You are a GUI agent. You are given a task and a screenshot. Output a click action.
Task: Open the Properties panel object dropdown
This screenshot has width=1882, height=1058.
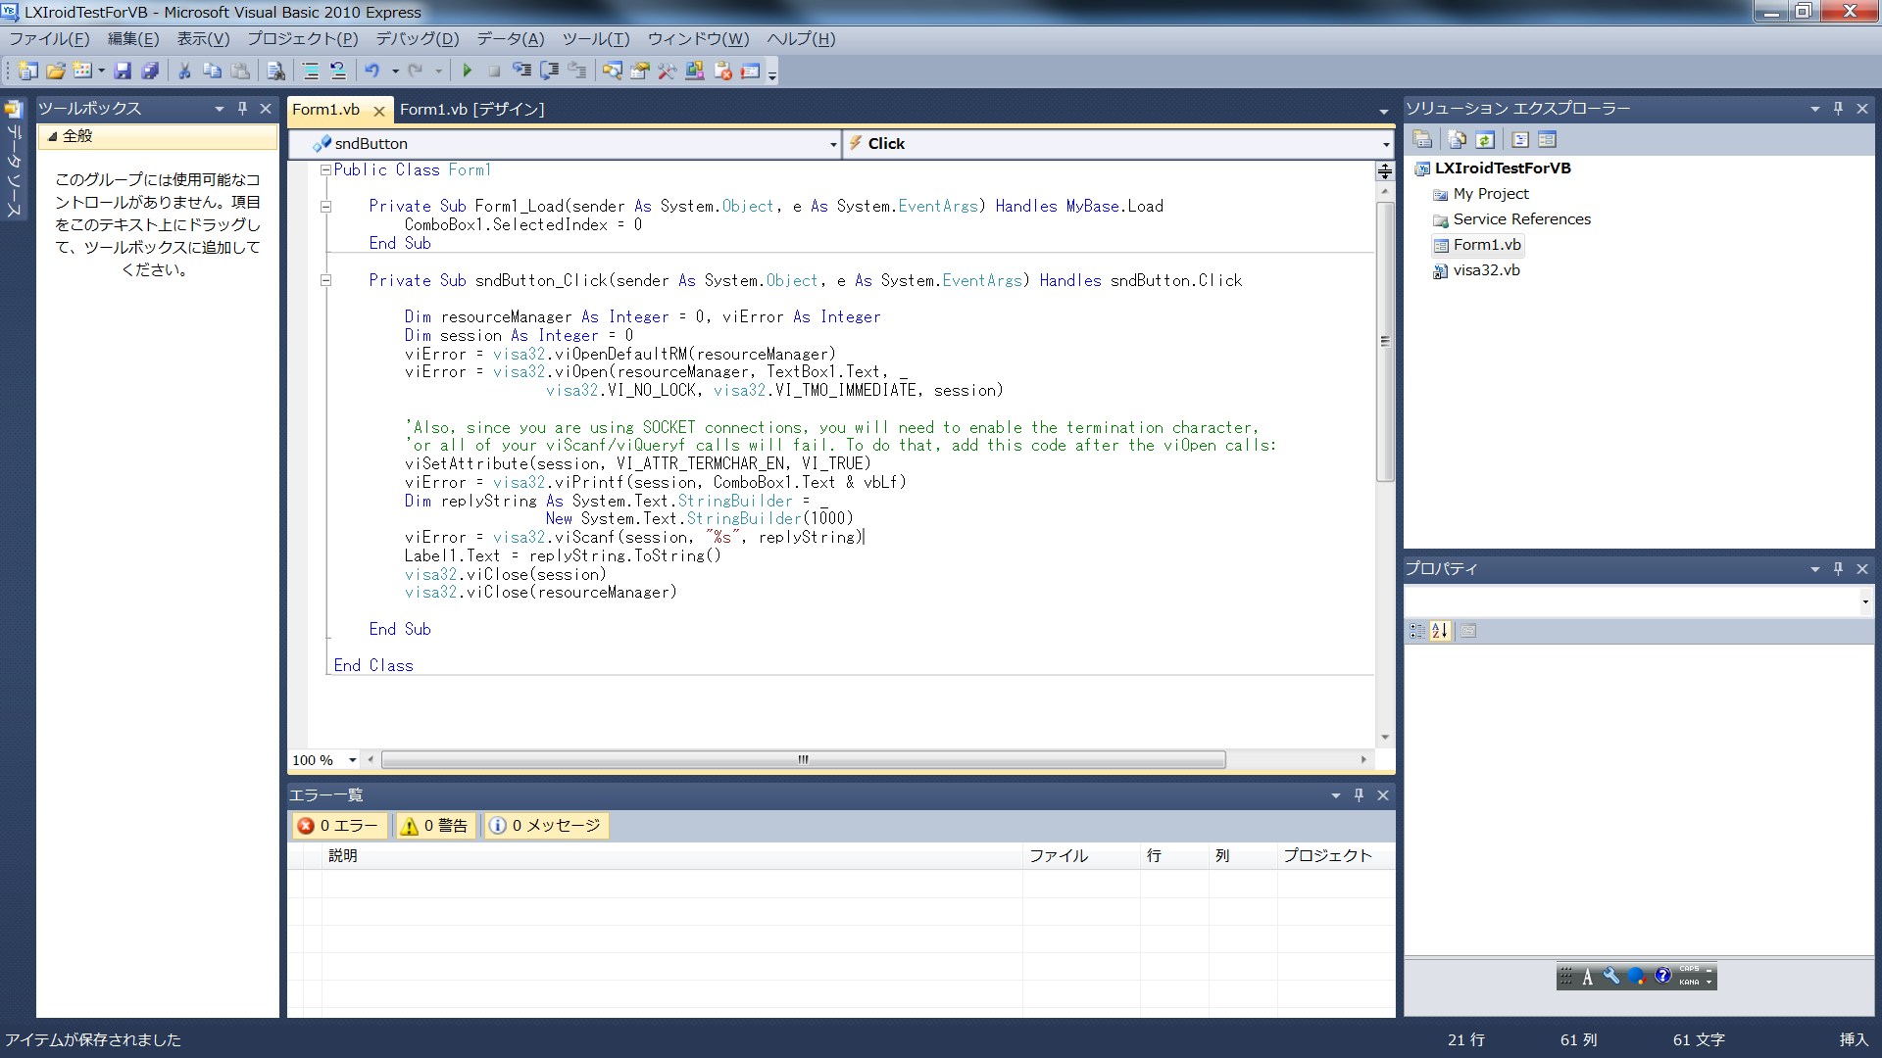pyautogui.click(x=1865, y=601)
